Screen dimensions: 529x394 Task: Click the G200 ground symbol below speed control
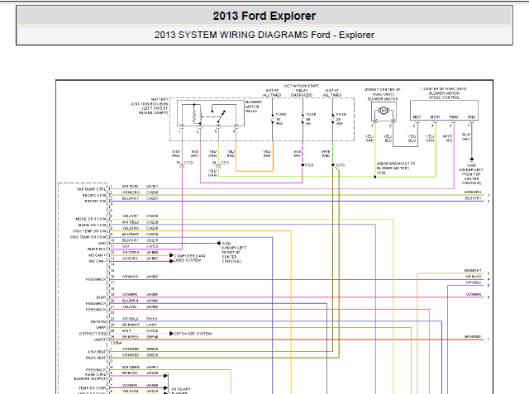(x=471, y=159)
